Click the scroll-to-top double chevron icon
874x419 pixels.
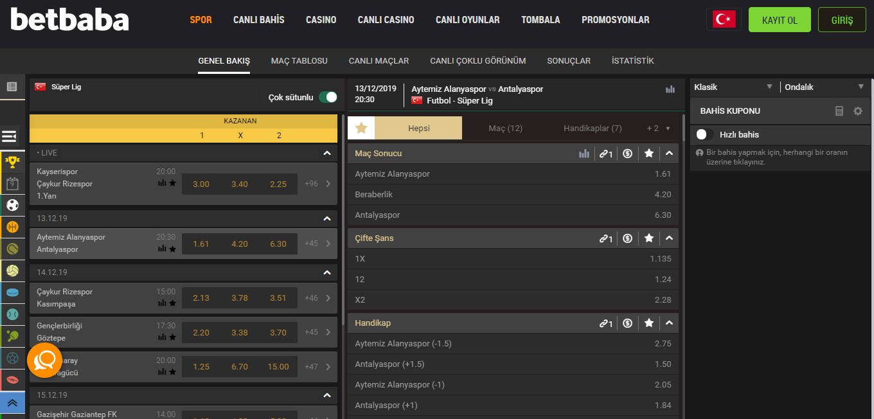point(12,403)
